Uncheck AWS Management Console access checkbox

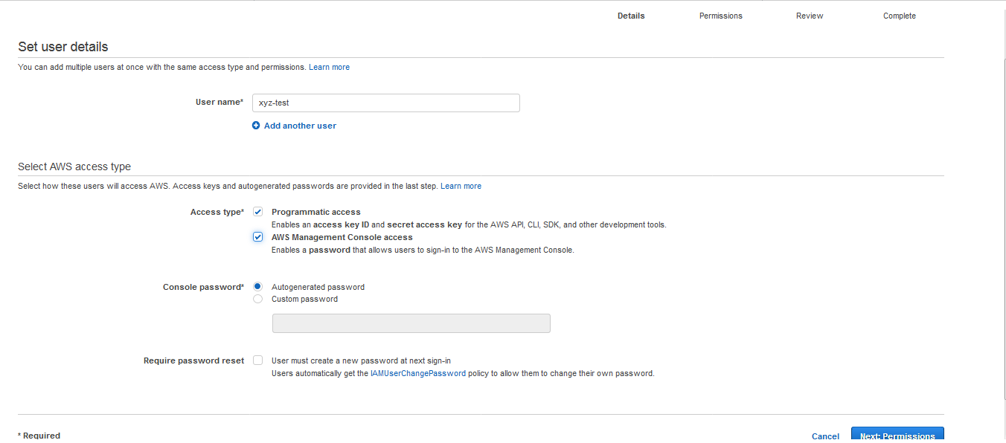[x=257, y=237]
